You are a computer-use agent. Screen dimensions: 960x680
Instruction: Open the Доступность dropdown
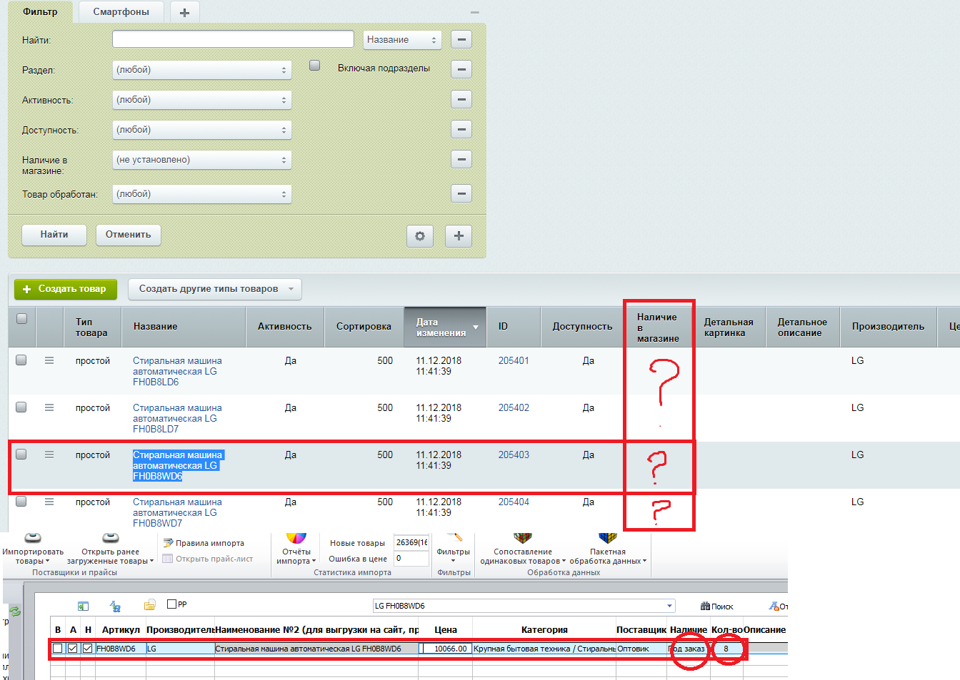pos(202,130)
